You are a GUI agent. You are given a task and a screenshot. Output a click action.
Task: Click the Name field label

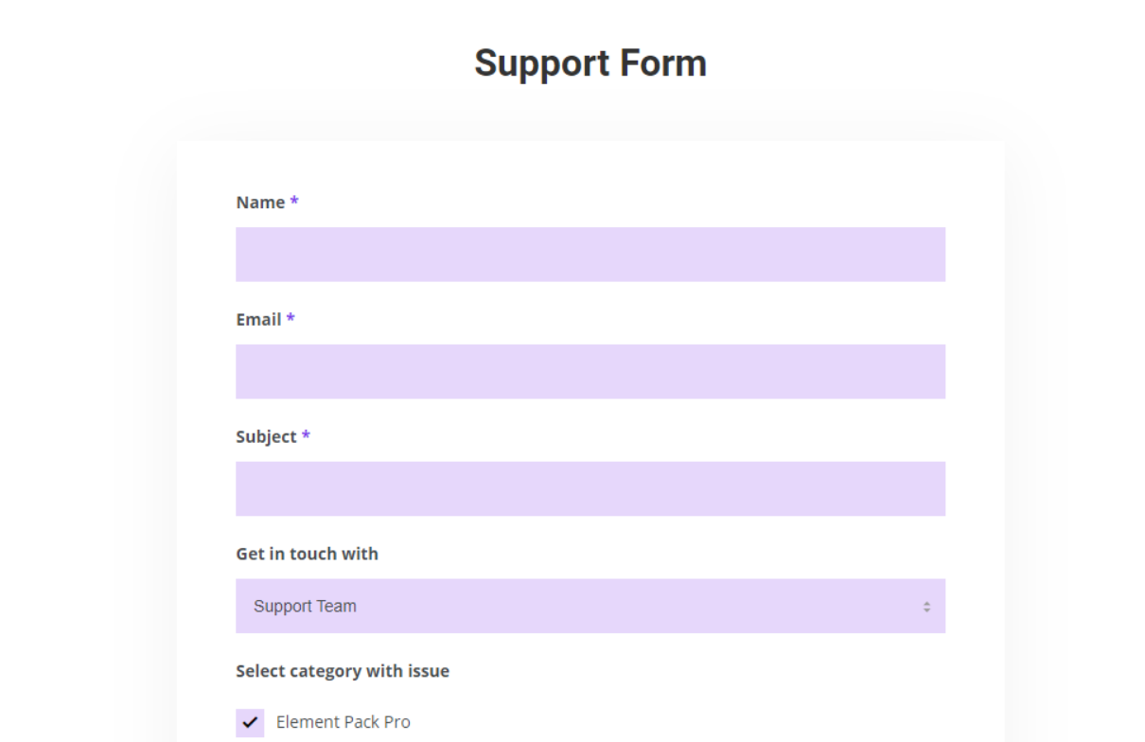pos(260,203)
